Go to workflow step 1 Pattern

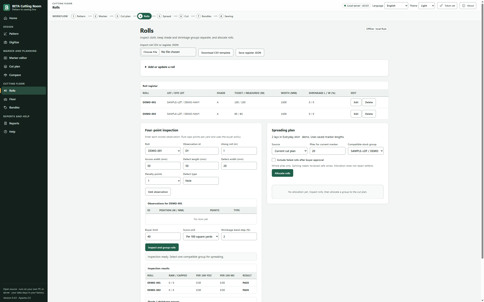pos(78,16)
